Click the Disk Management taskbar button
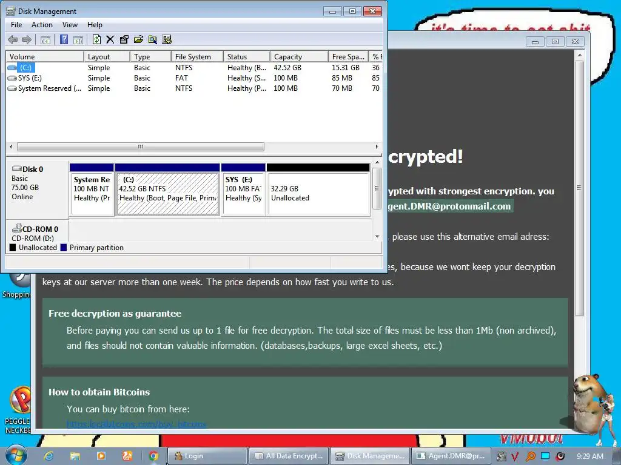621x465 pixels. click(371, 456)
